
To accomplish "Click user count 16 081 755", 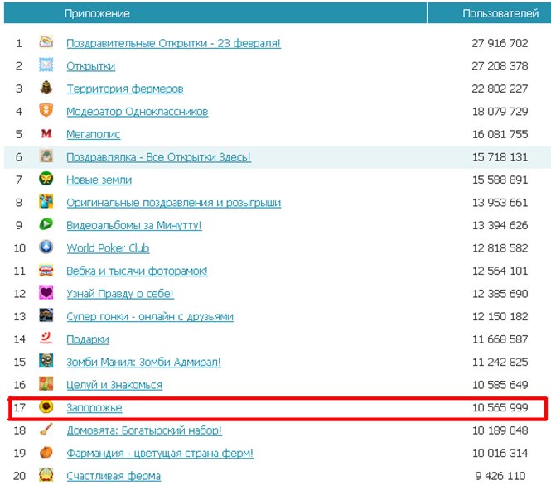I will pos(500,134).
